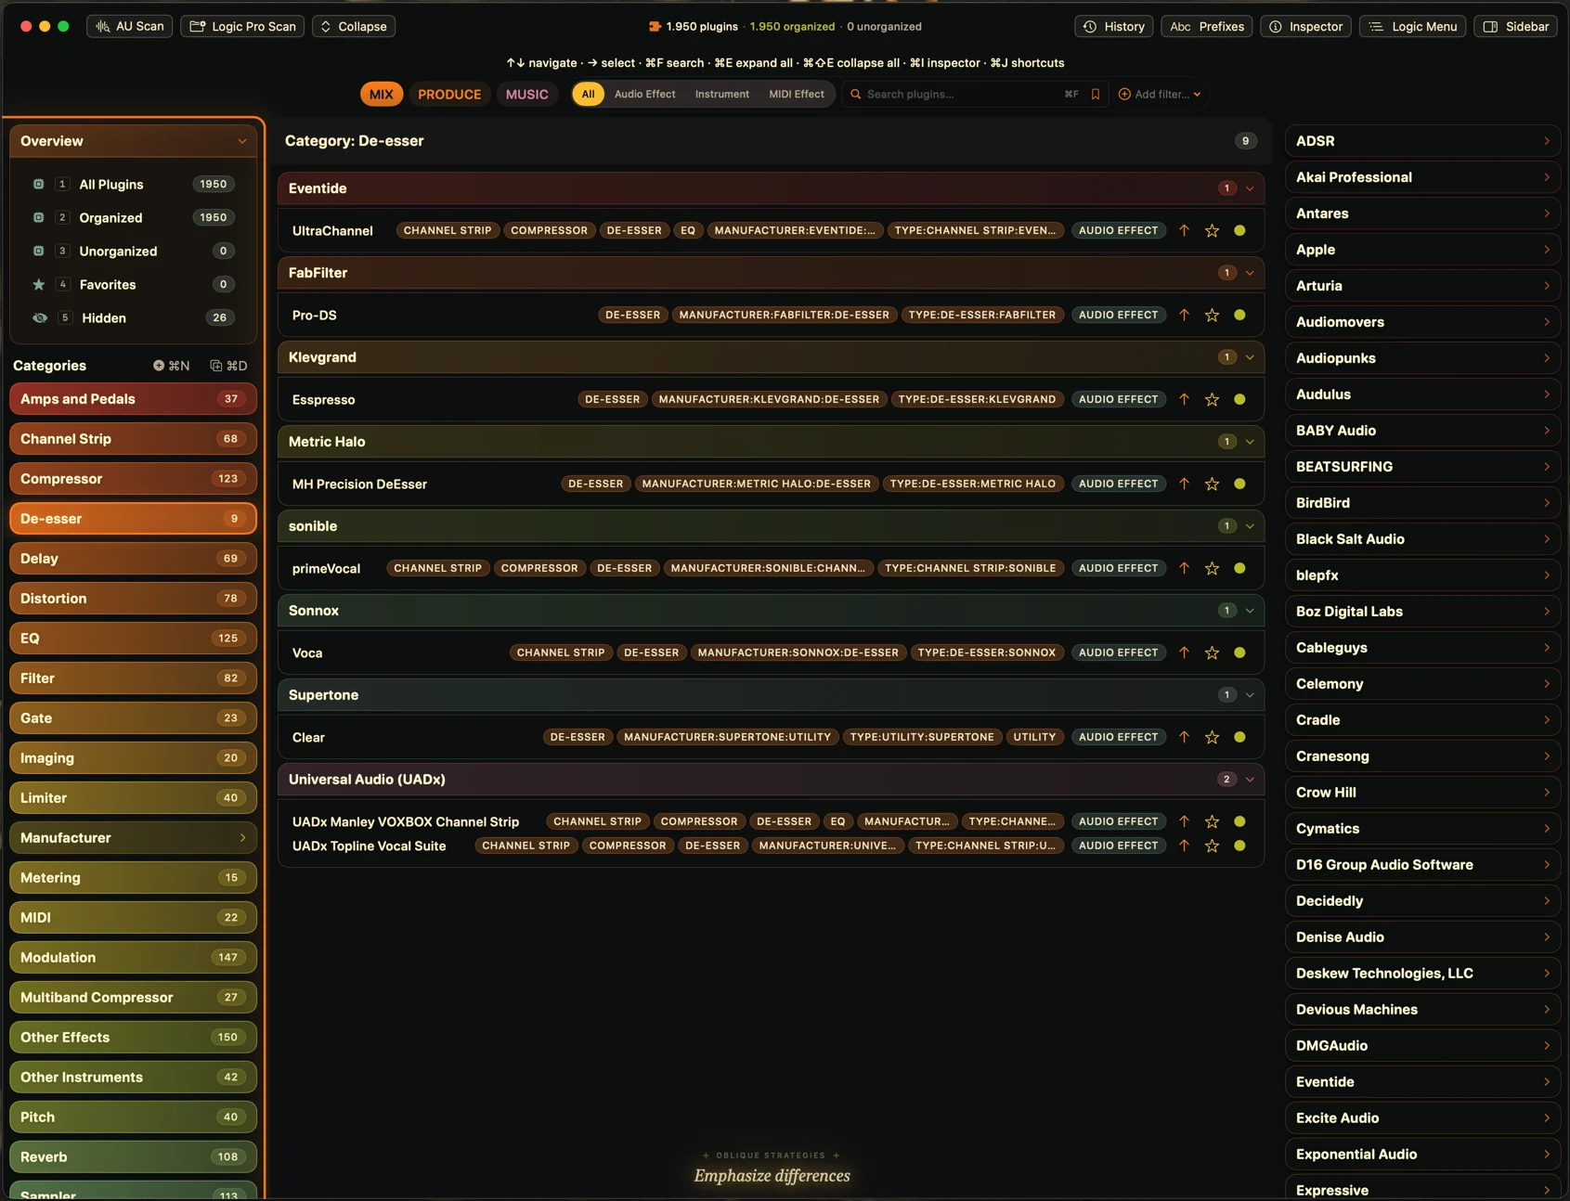
Task: Select the olive Modulation category bar
Action: 133,958
